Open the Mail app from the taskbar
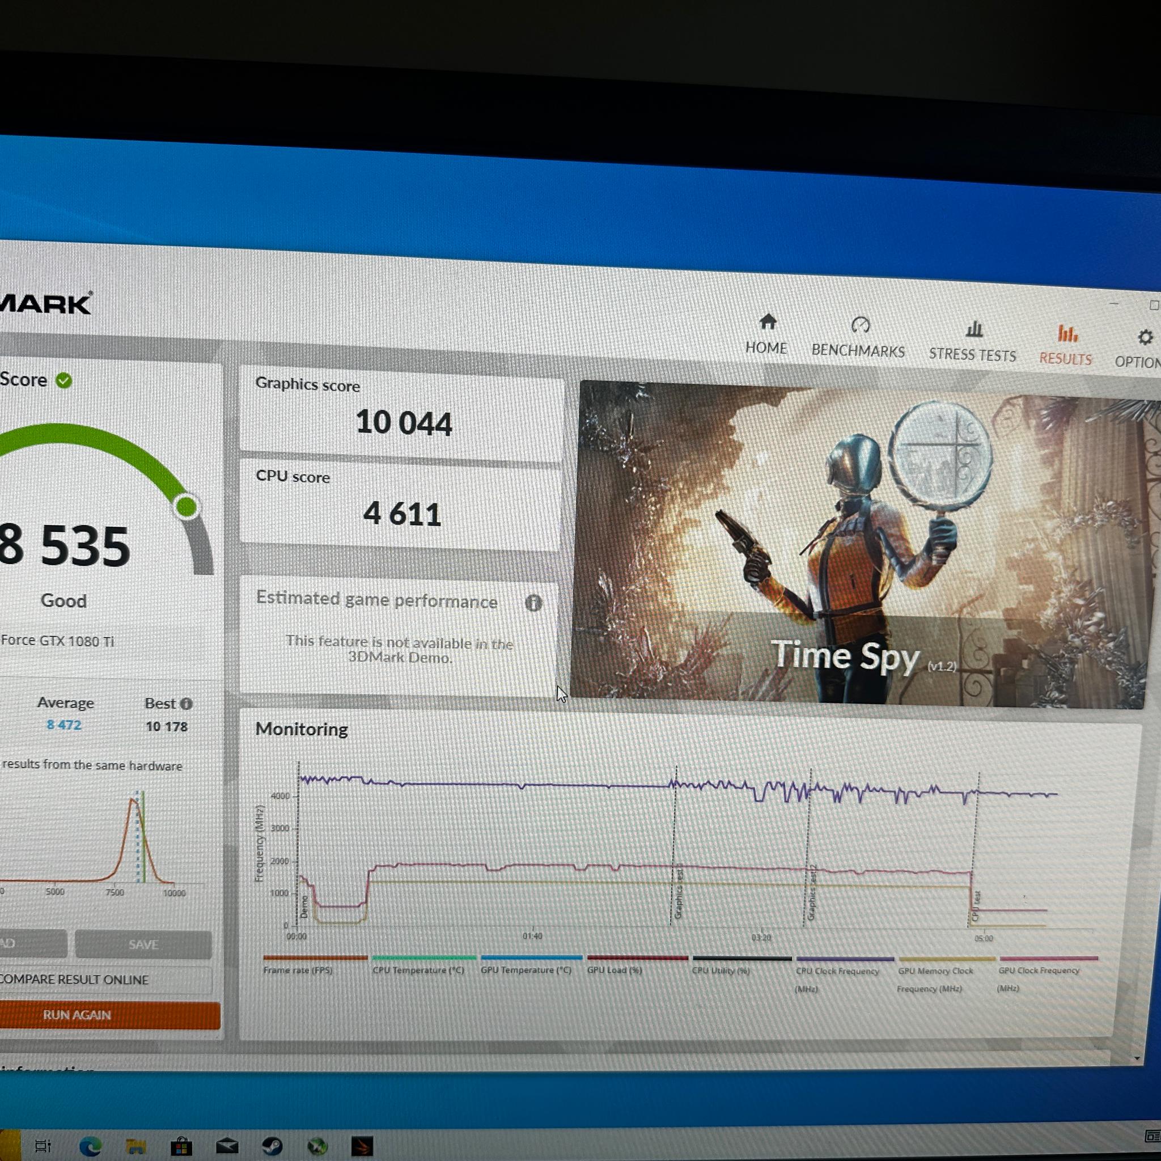 click(227, 1146)
